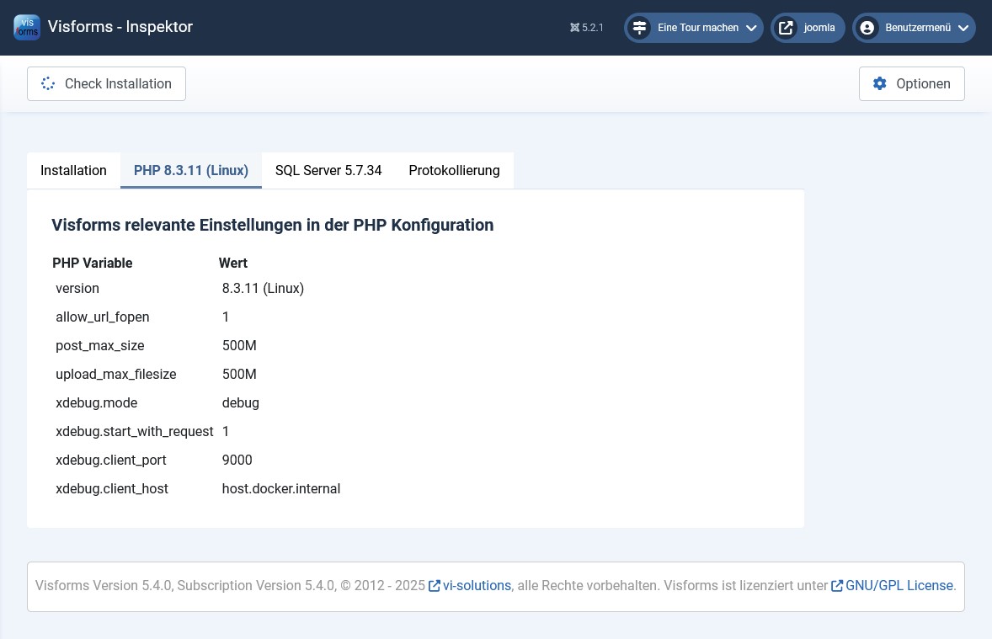Open the SQL Server 5.7.34 tab

pyautogui.click(x=328, y=170)
